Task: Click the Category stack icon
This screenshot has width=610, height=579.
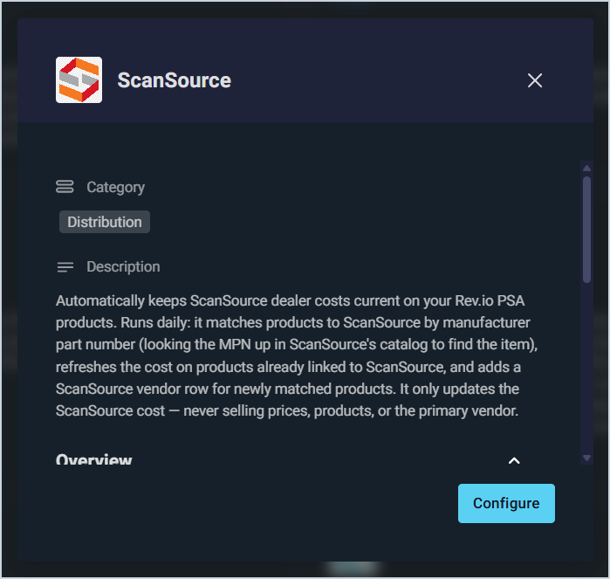Action: (x=65, y=187)
